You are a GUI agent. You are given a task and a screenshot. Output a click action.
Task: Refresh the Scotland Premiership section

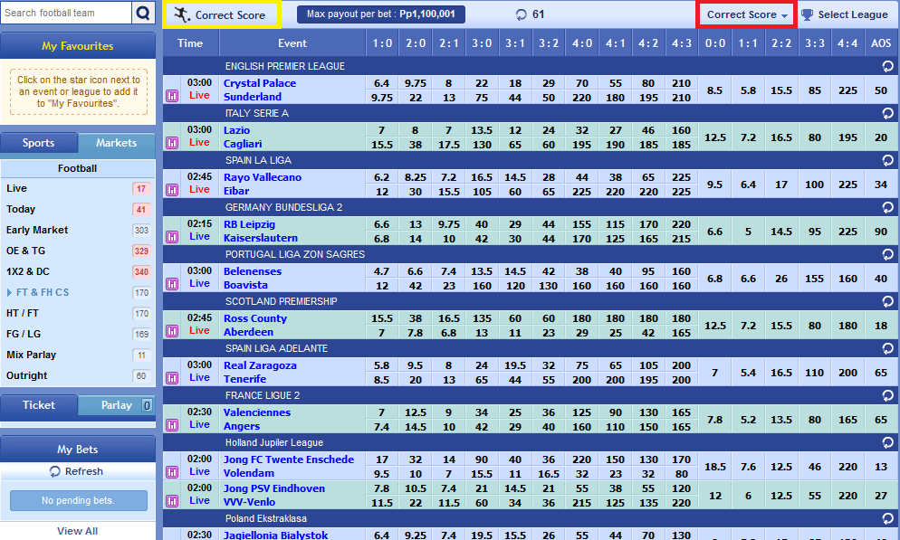(888, 301)
